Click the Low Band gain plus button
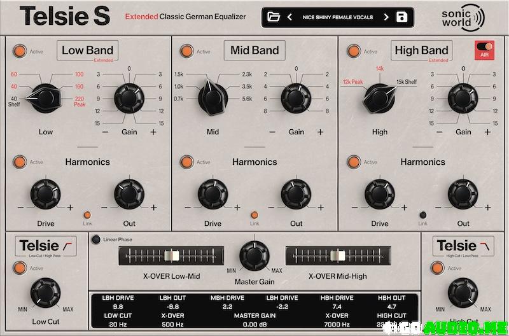Image resolution: width=509 pixels, height=336 pixels. tap(153, 132)
